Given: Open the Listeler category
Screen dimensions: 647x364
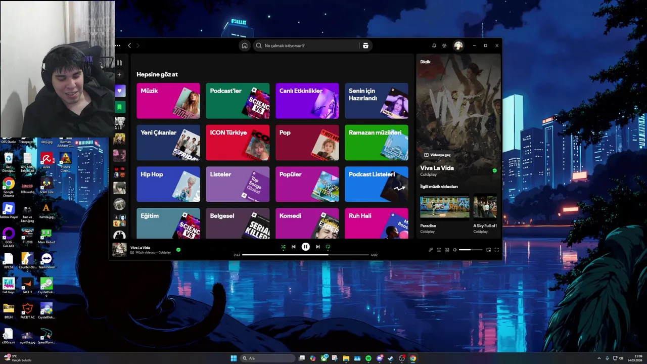Looking at the screenshot, I should (x=238, y=184).
